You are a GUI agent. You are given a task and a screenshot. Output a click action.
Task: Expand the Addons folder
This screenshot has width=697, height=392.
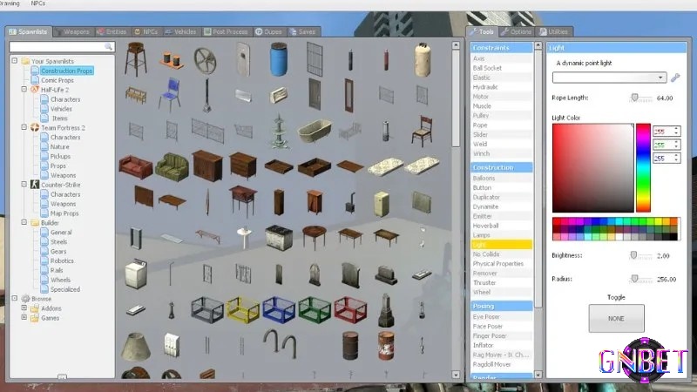(24, 308)
